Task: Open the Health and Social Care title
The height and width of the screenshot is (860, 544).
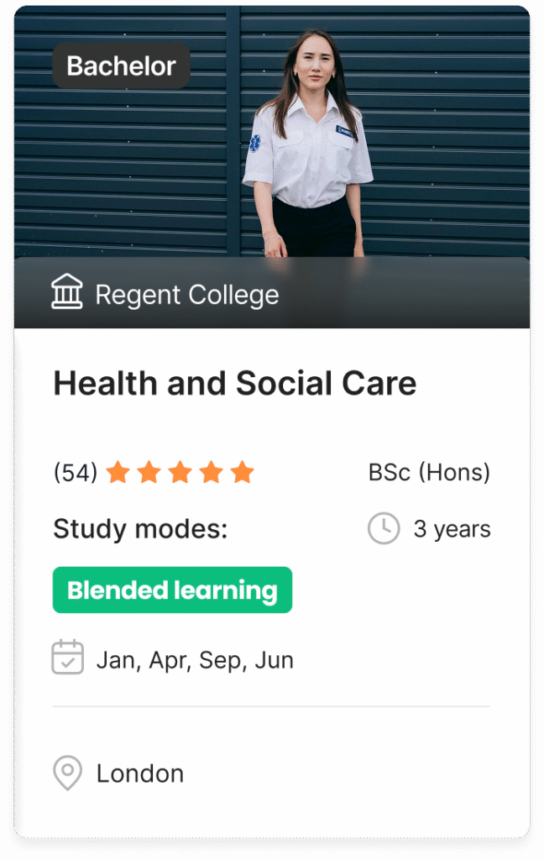Action: (x=235, y=384)
